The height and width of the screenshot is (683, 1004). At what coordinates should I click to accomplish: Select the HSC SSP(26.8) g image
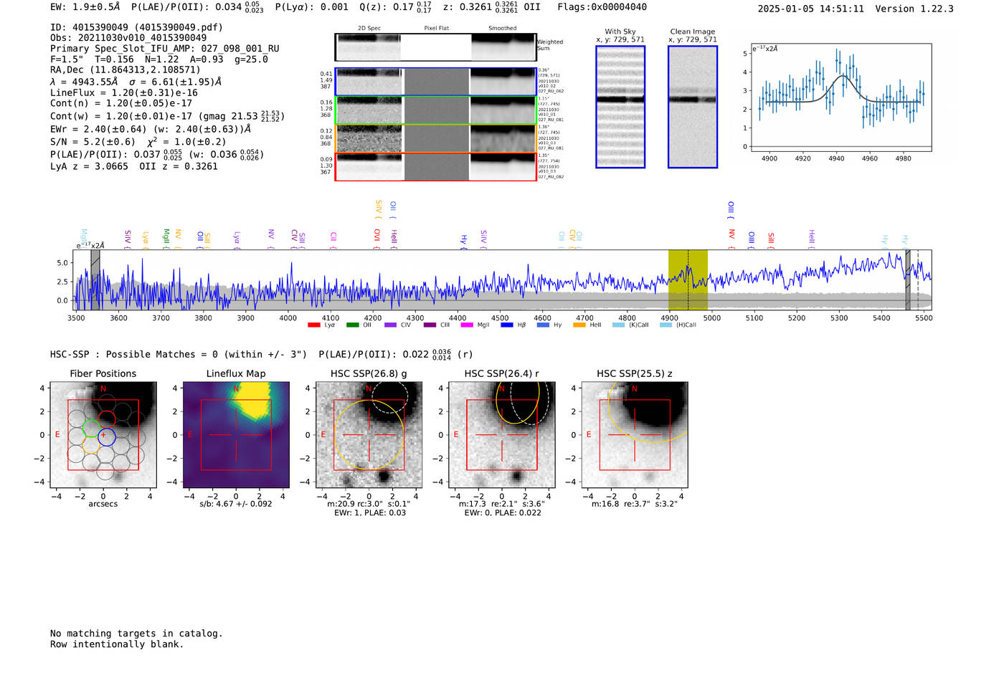point(369,434)
